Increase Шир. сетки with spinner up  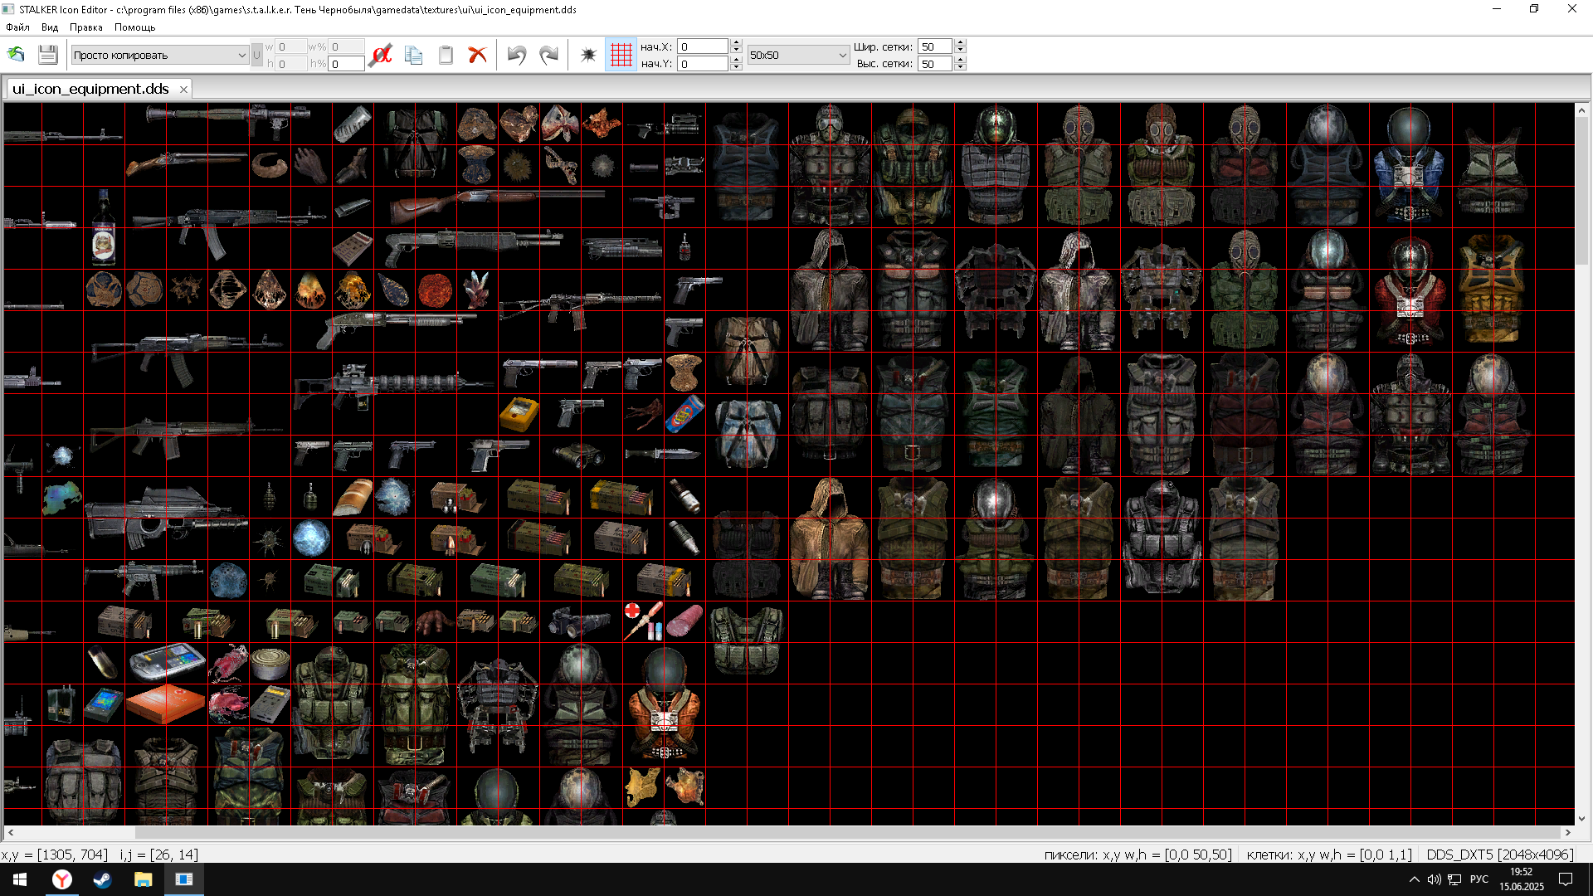point(960,42)
